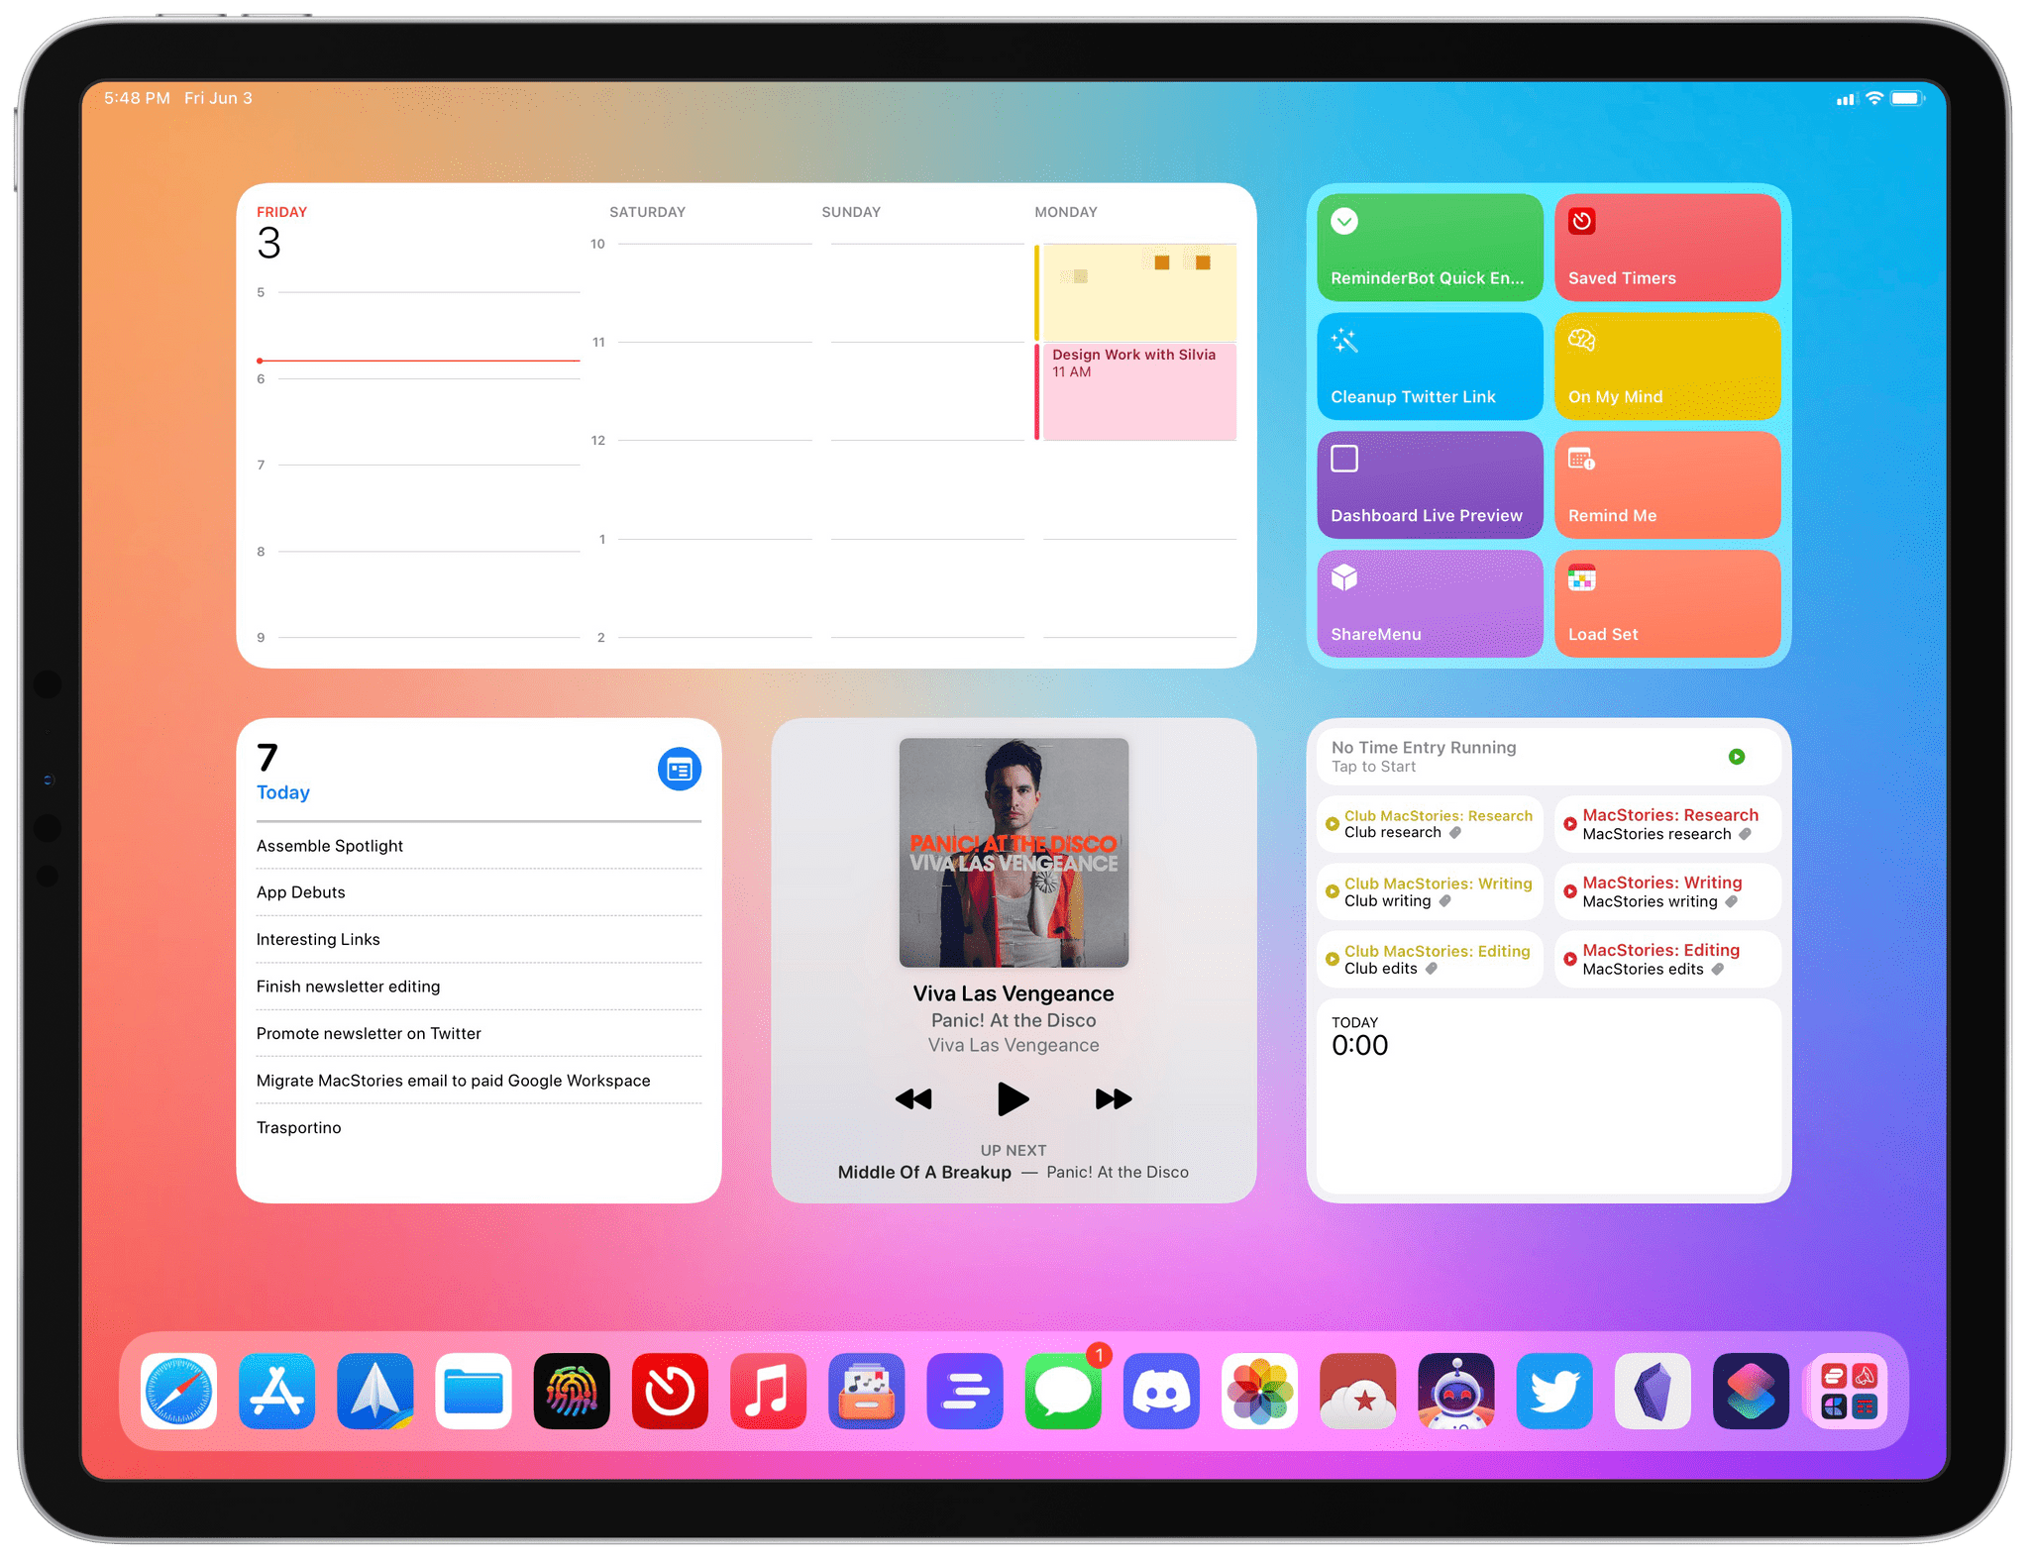
Task: Open Spark mail app in dock
Action: (374, 1391)
